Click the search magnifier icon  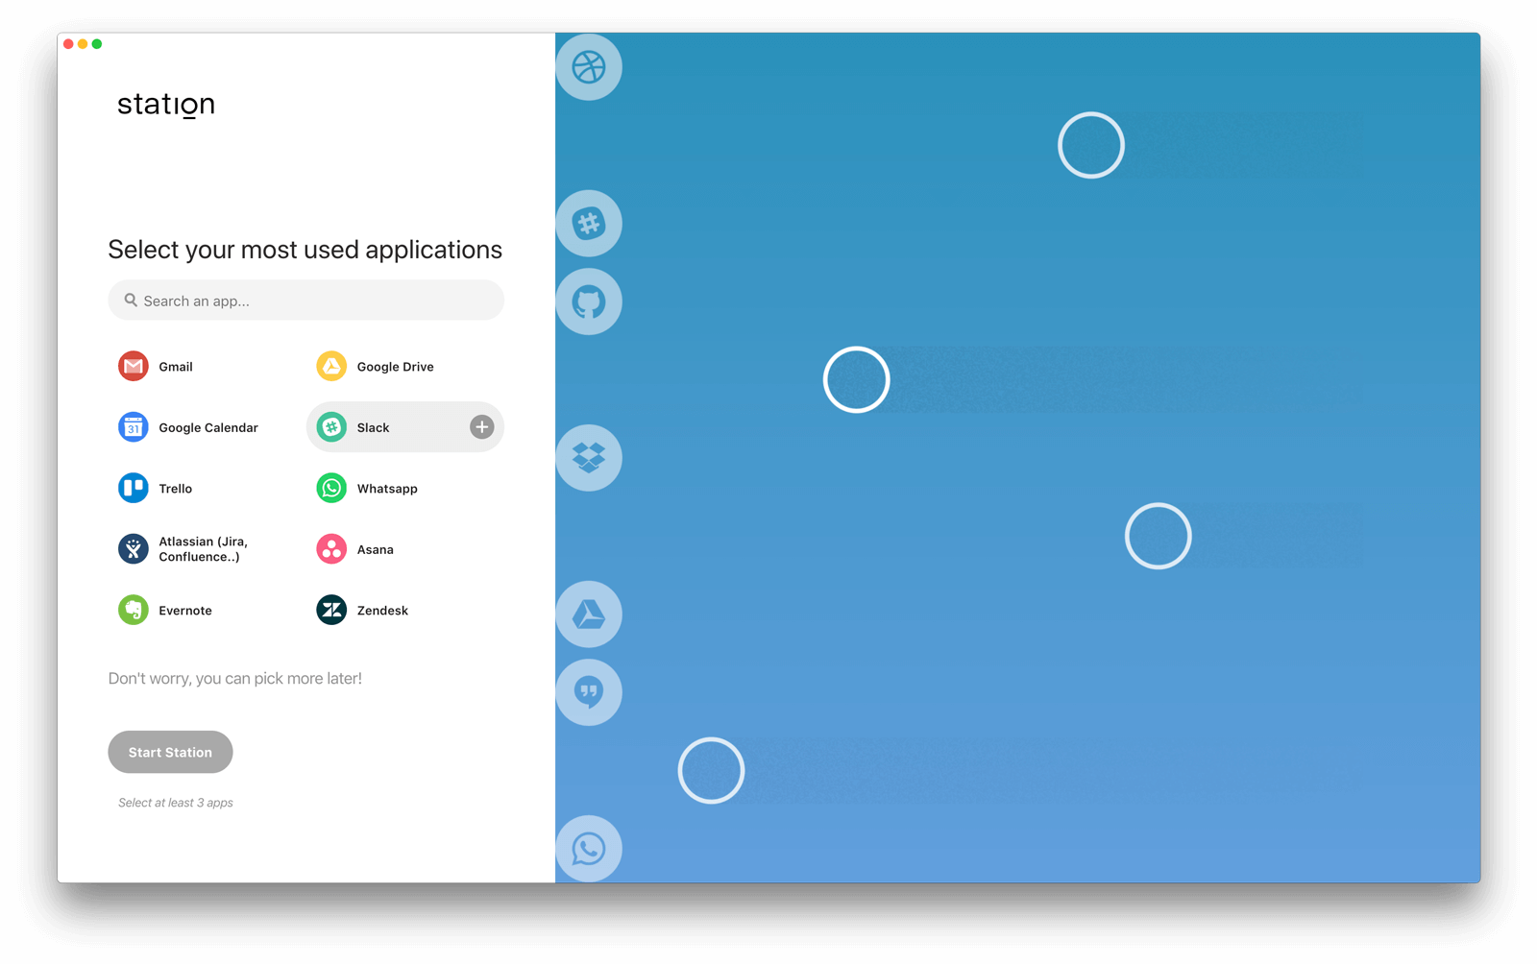pyautogui.click(x=131, y=301)
